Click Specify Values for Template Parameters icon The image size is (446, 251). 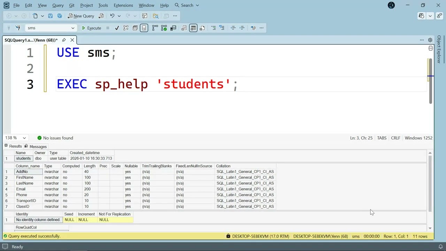pos(253,28)
